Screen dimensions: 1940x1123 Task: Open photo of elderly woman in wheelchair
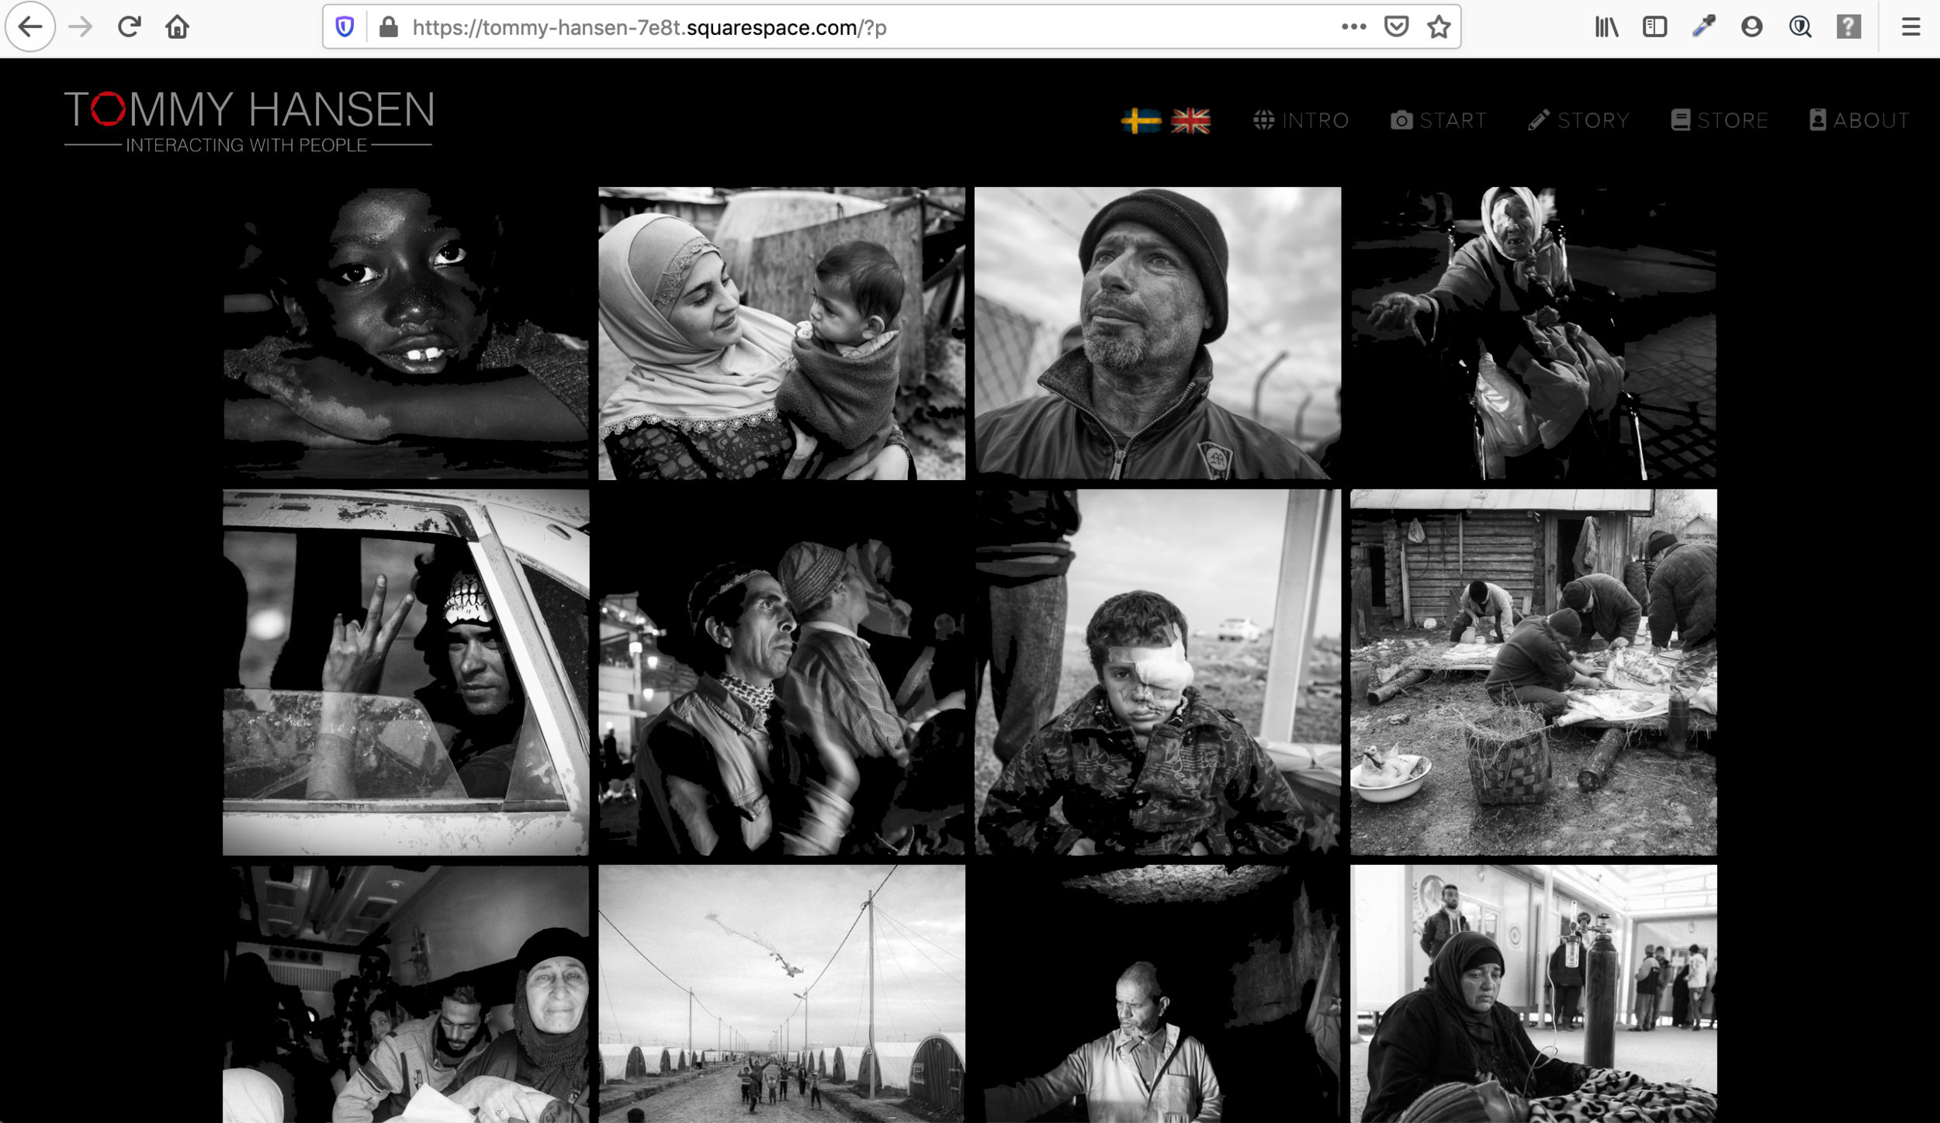pyautogui.click(x=1533, y=333)
